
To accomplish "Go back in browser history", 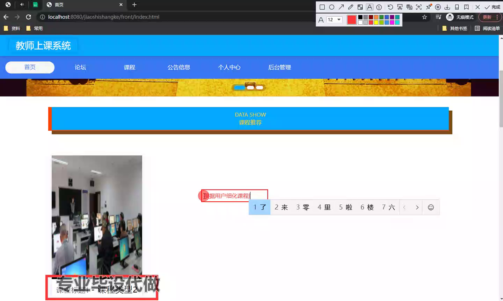I will 6,17.
